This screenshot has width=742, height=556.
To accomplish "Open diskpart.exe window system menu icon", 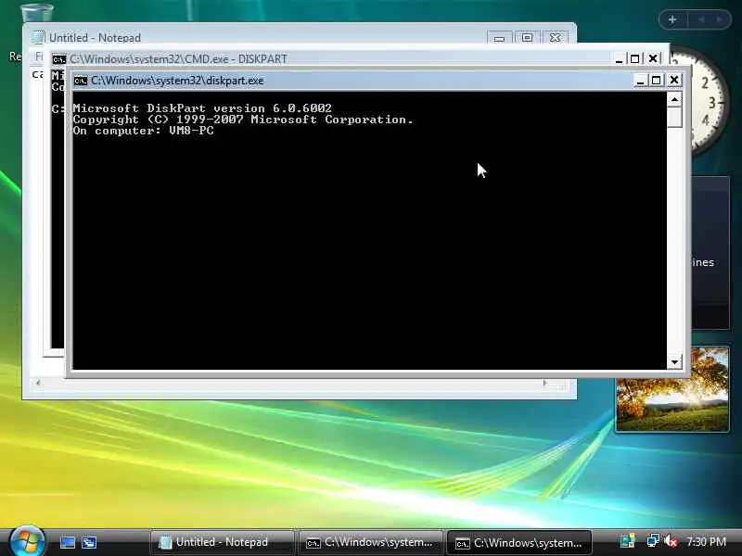I will click(81, 81).
